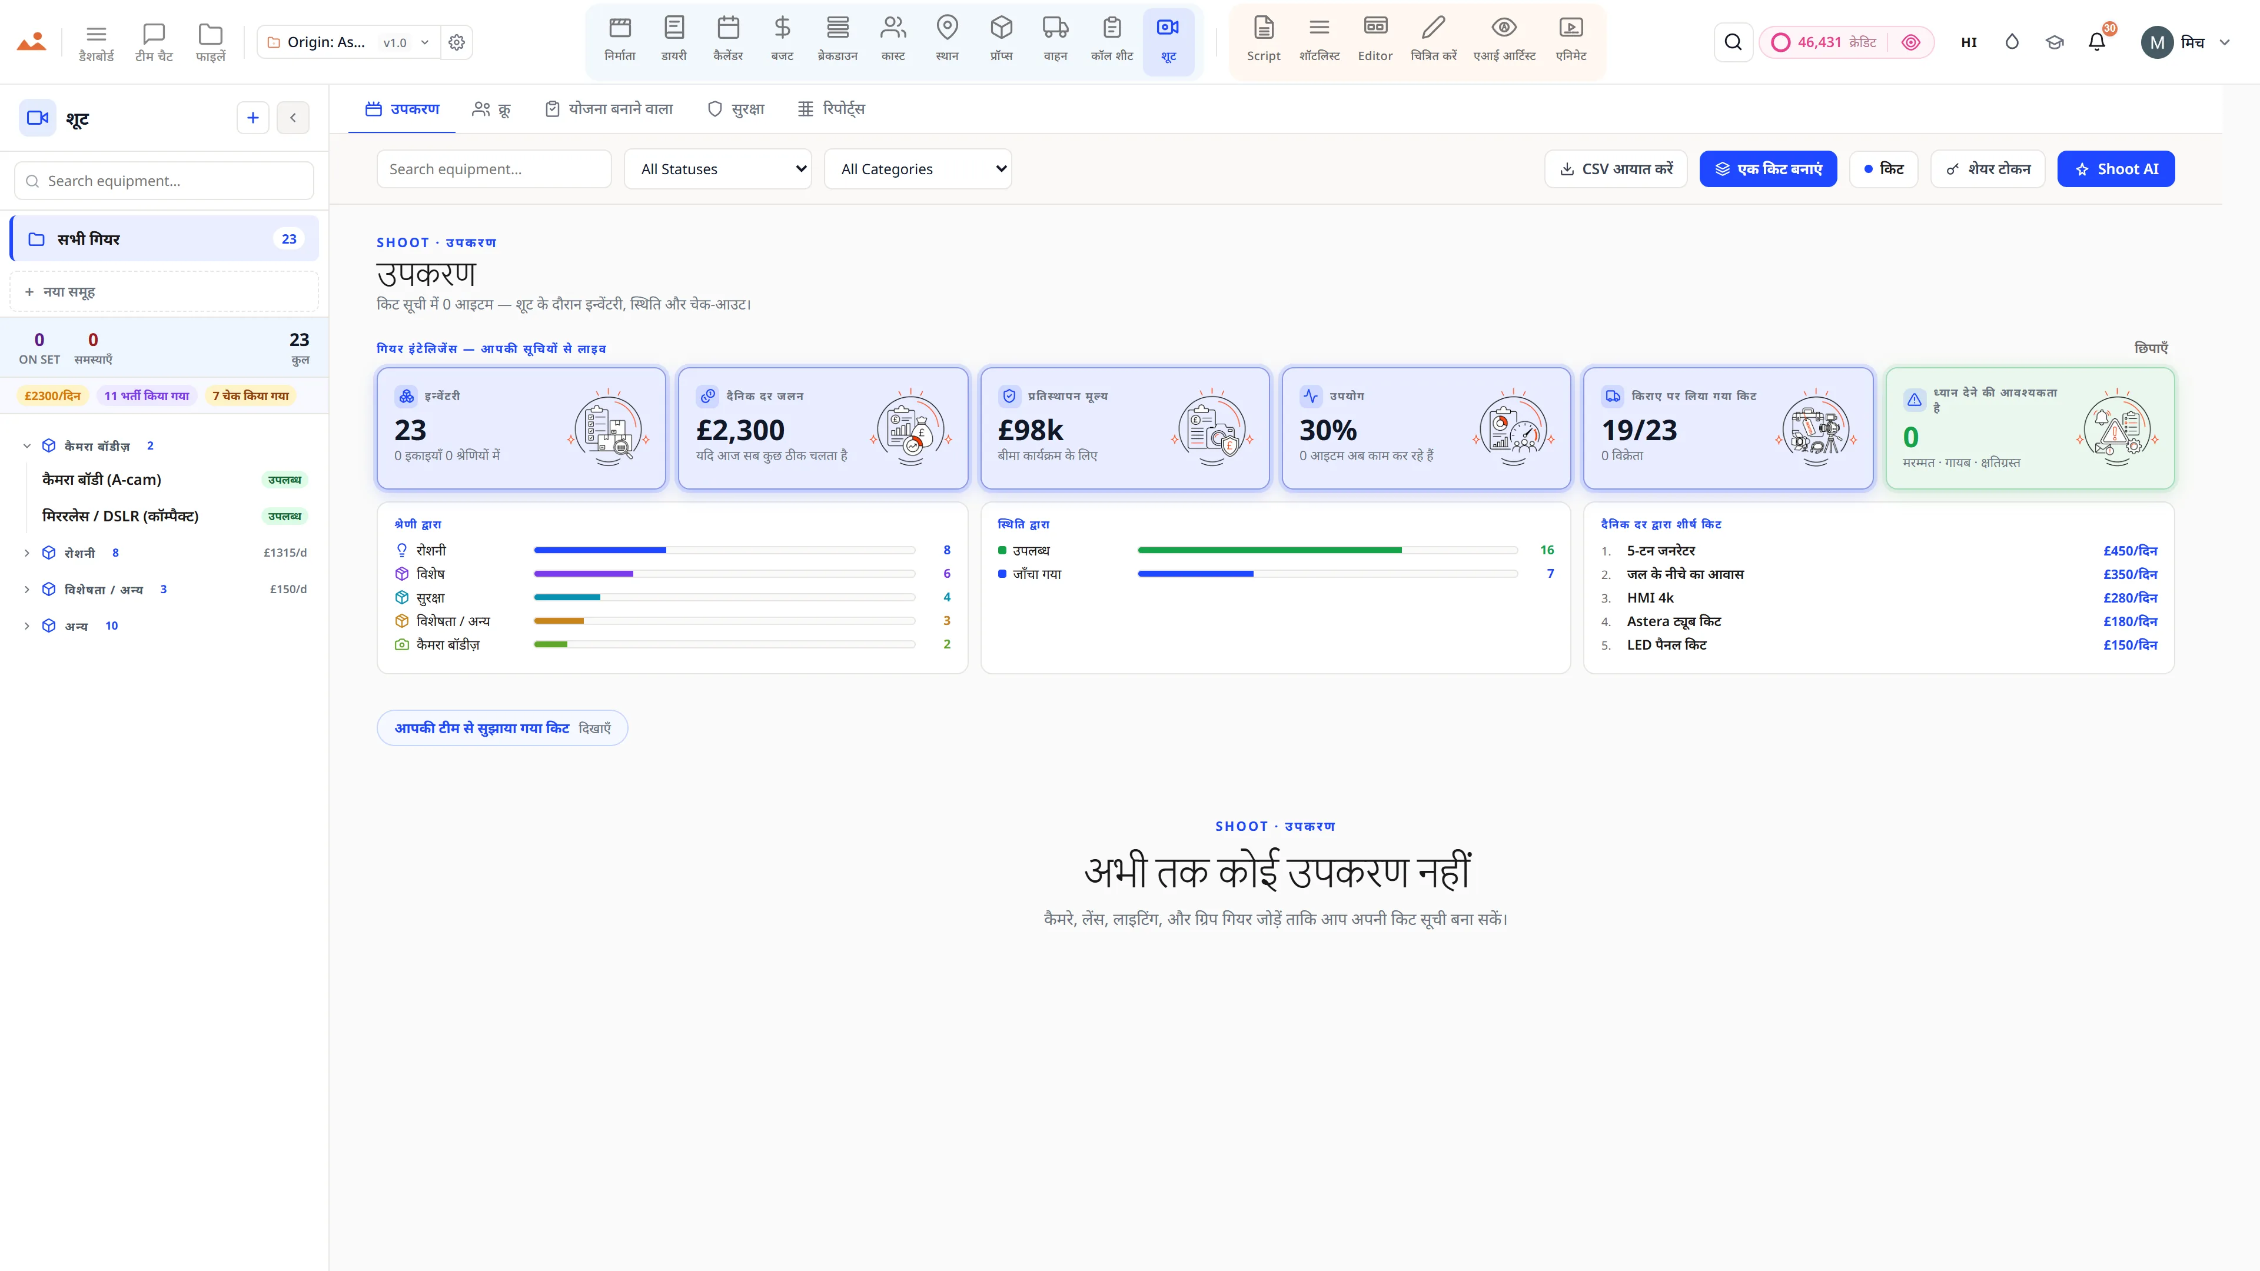Screen dimensions: 2260x1271
Task: Focus the main Search equipment field
Action: tap(494, 169)
